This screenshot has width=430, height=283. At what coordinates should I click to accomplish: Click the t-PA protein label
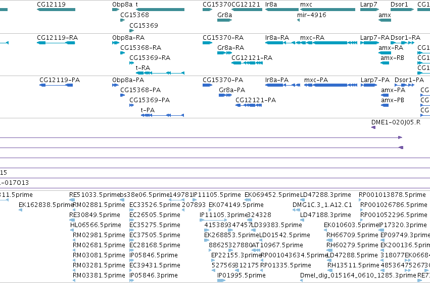148,110
